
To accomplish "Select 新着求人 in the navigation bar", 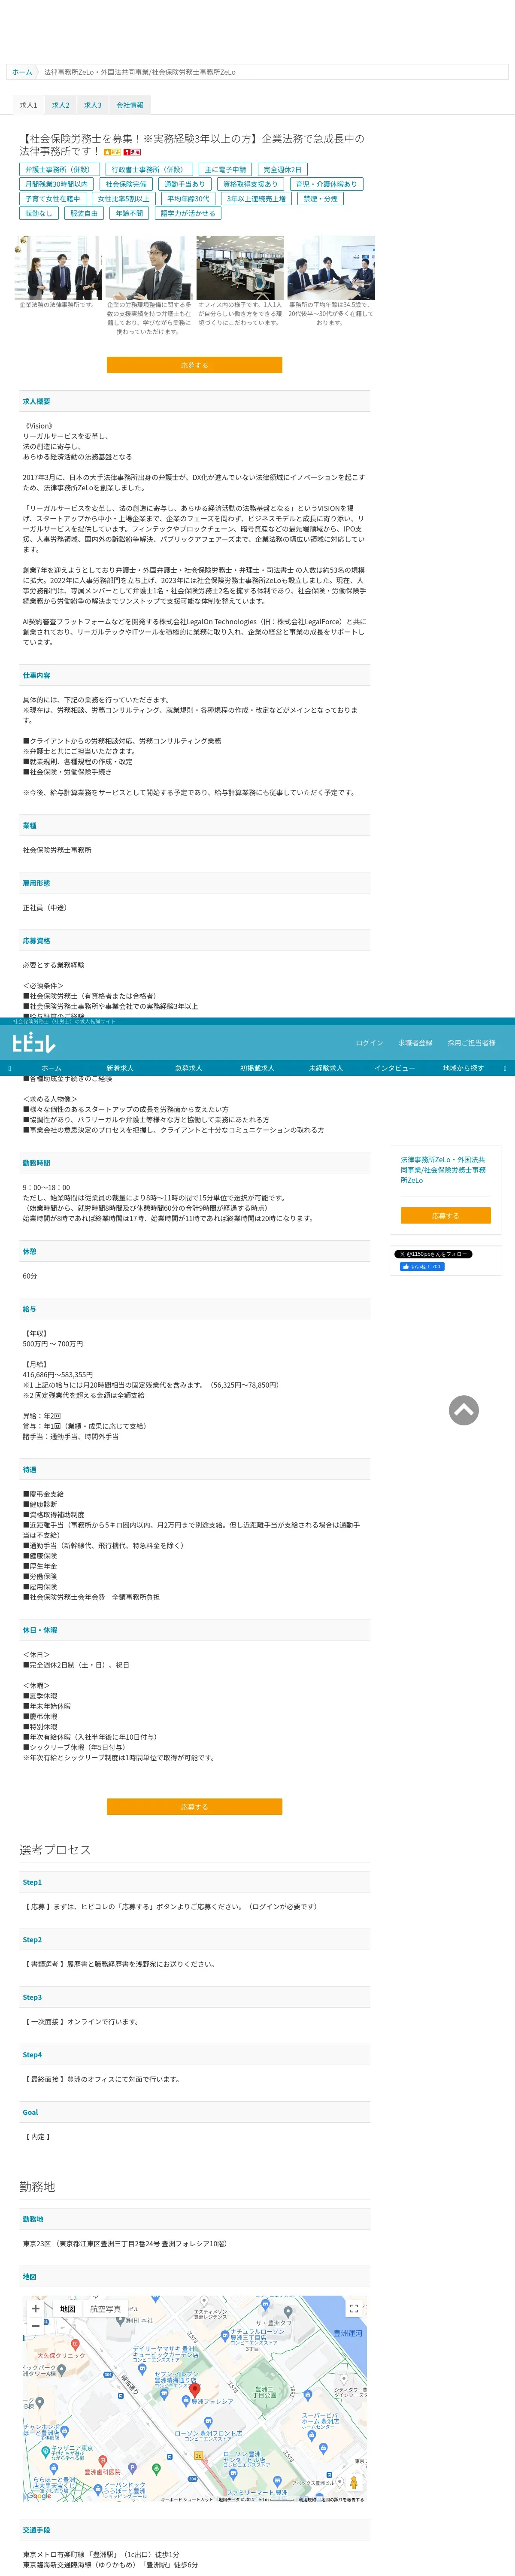I will tap(120, 1068).
